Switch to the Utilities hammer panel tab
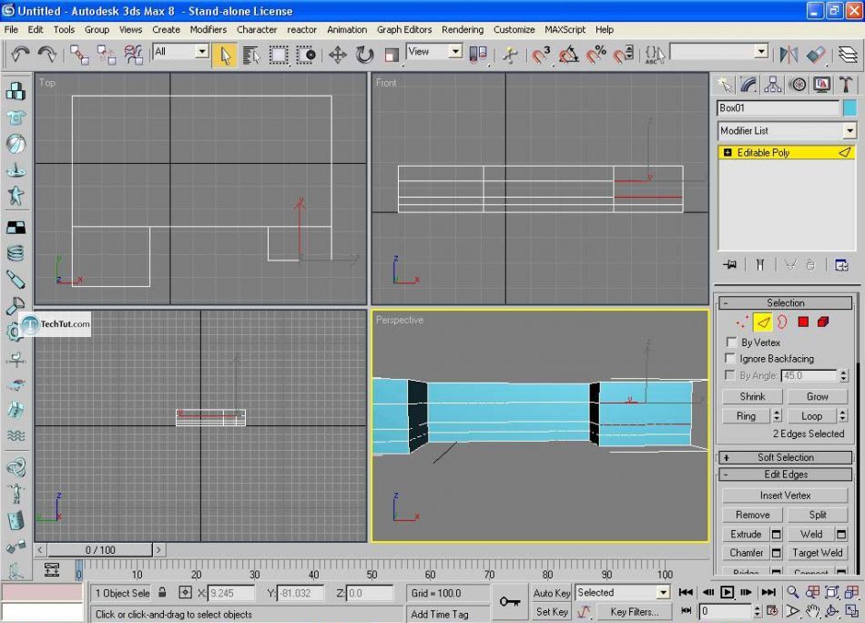The image size is (865, 623). pyautogui.click(x=845, y=85)
